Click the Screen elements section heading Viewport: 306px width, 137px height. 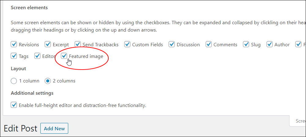[x=29, y=8]
